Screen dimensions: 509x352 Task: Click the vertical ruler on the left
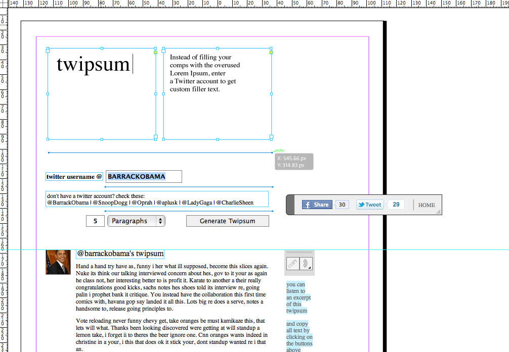point(4,180)
